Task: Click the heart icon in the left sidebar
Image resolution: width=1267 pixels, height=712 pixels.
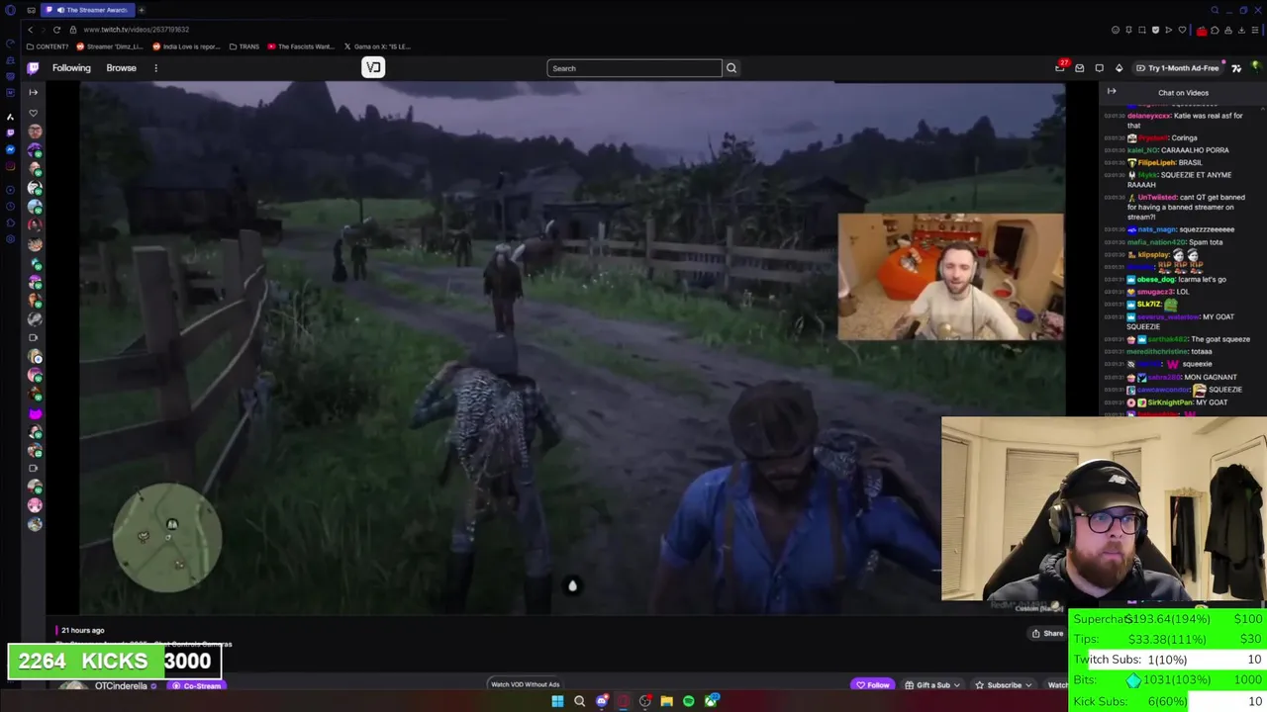Action: 33,113
